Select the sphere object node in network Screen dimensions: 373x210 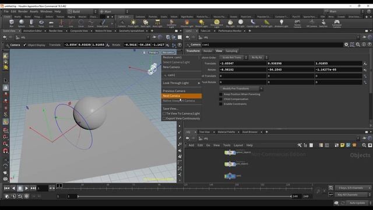tap(230, 153)
